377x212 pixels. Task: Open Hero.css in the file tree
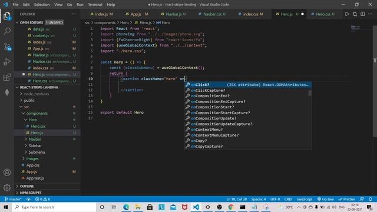(38, 127)
